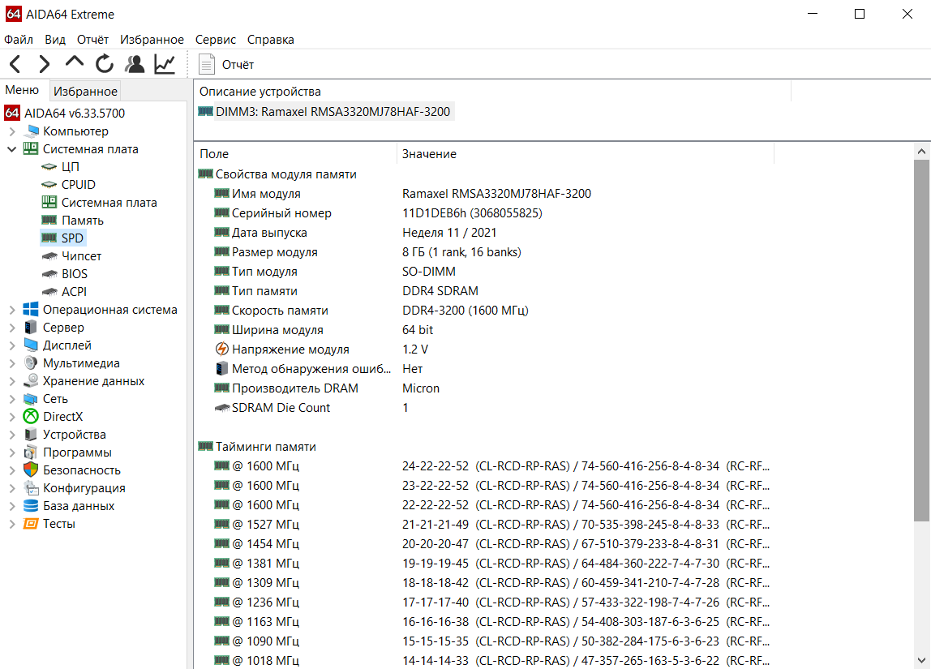Expand the Мультимедиа tree node
The height and width of the screenshot is (669, 931).
[x=12, y=362]
